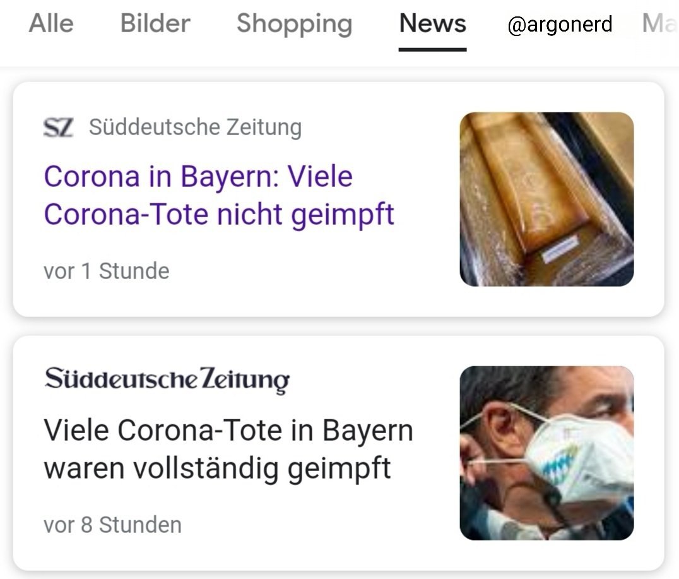The width and height of the screenshot is (679, 579).
Task: Click the "vor 8 Stunden" timestamp
Action: tap(112, 525)
